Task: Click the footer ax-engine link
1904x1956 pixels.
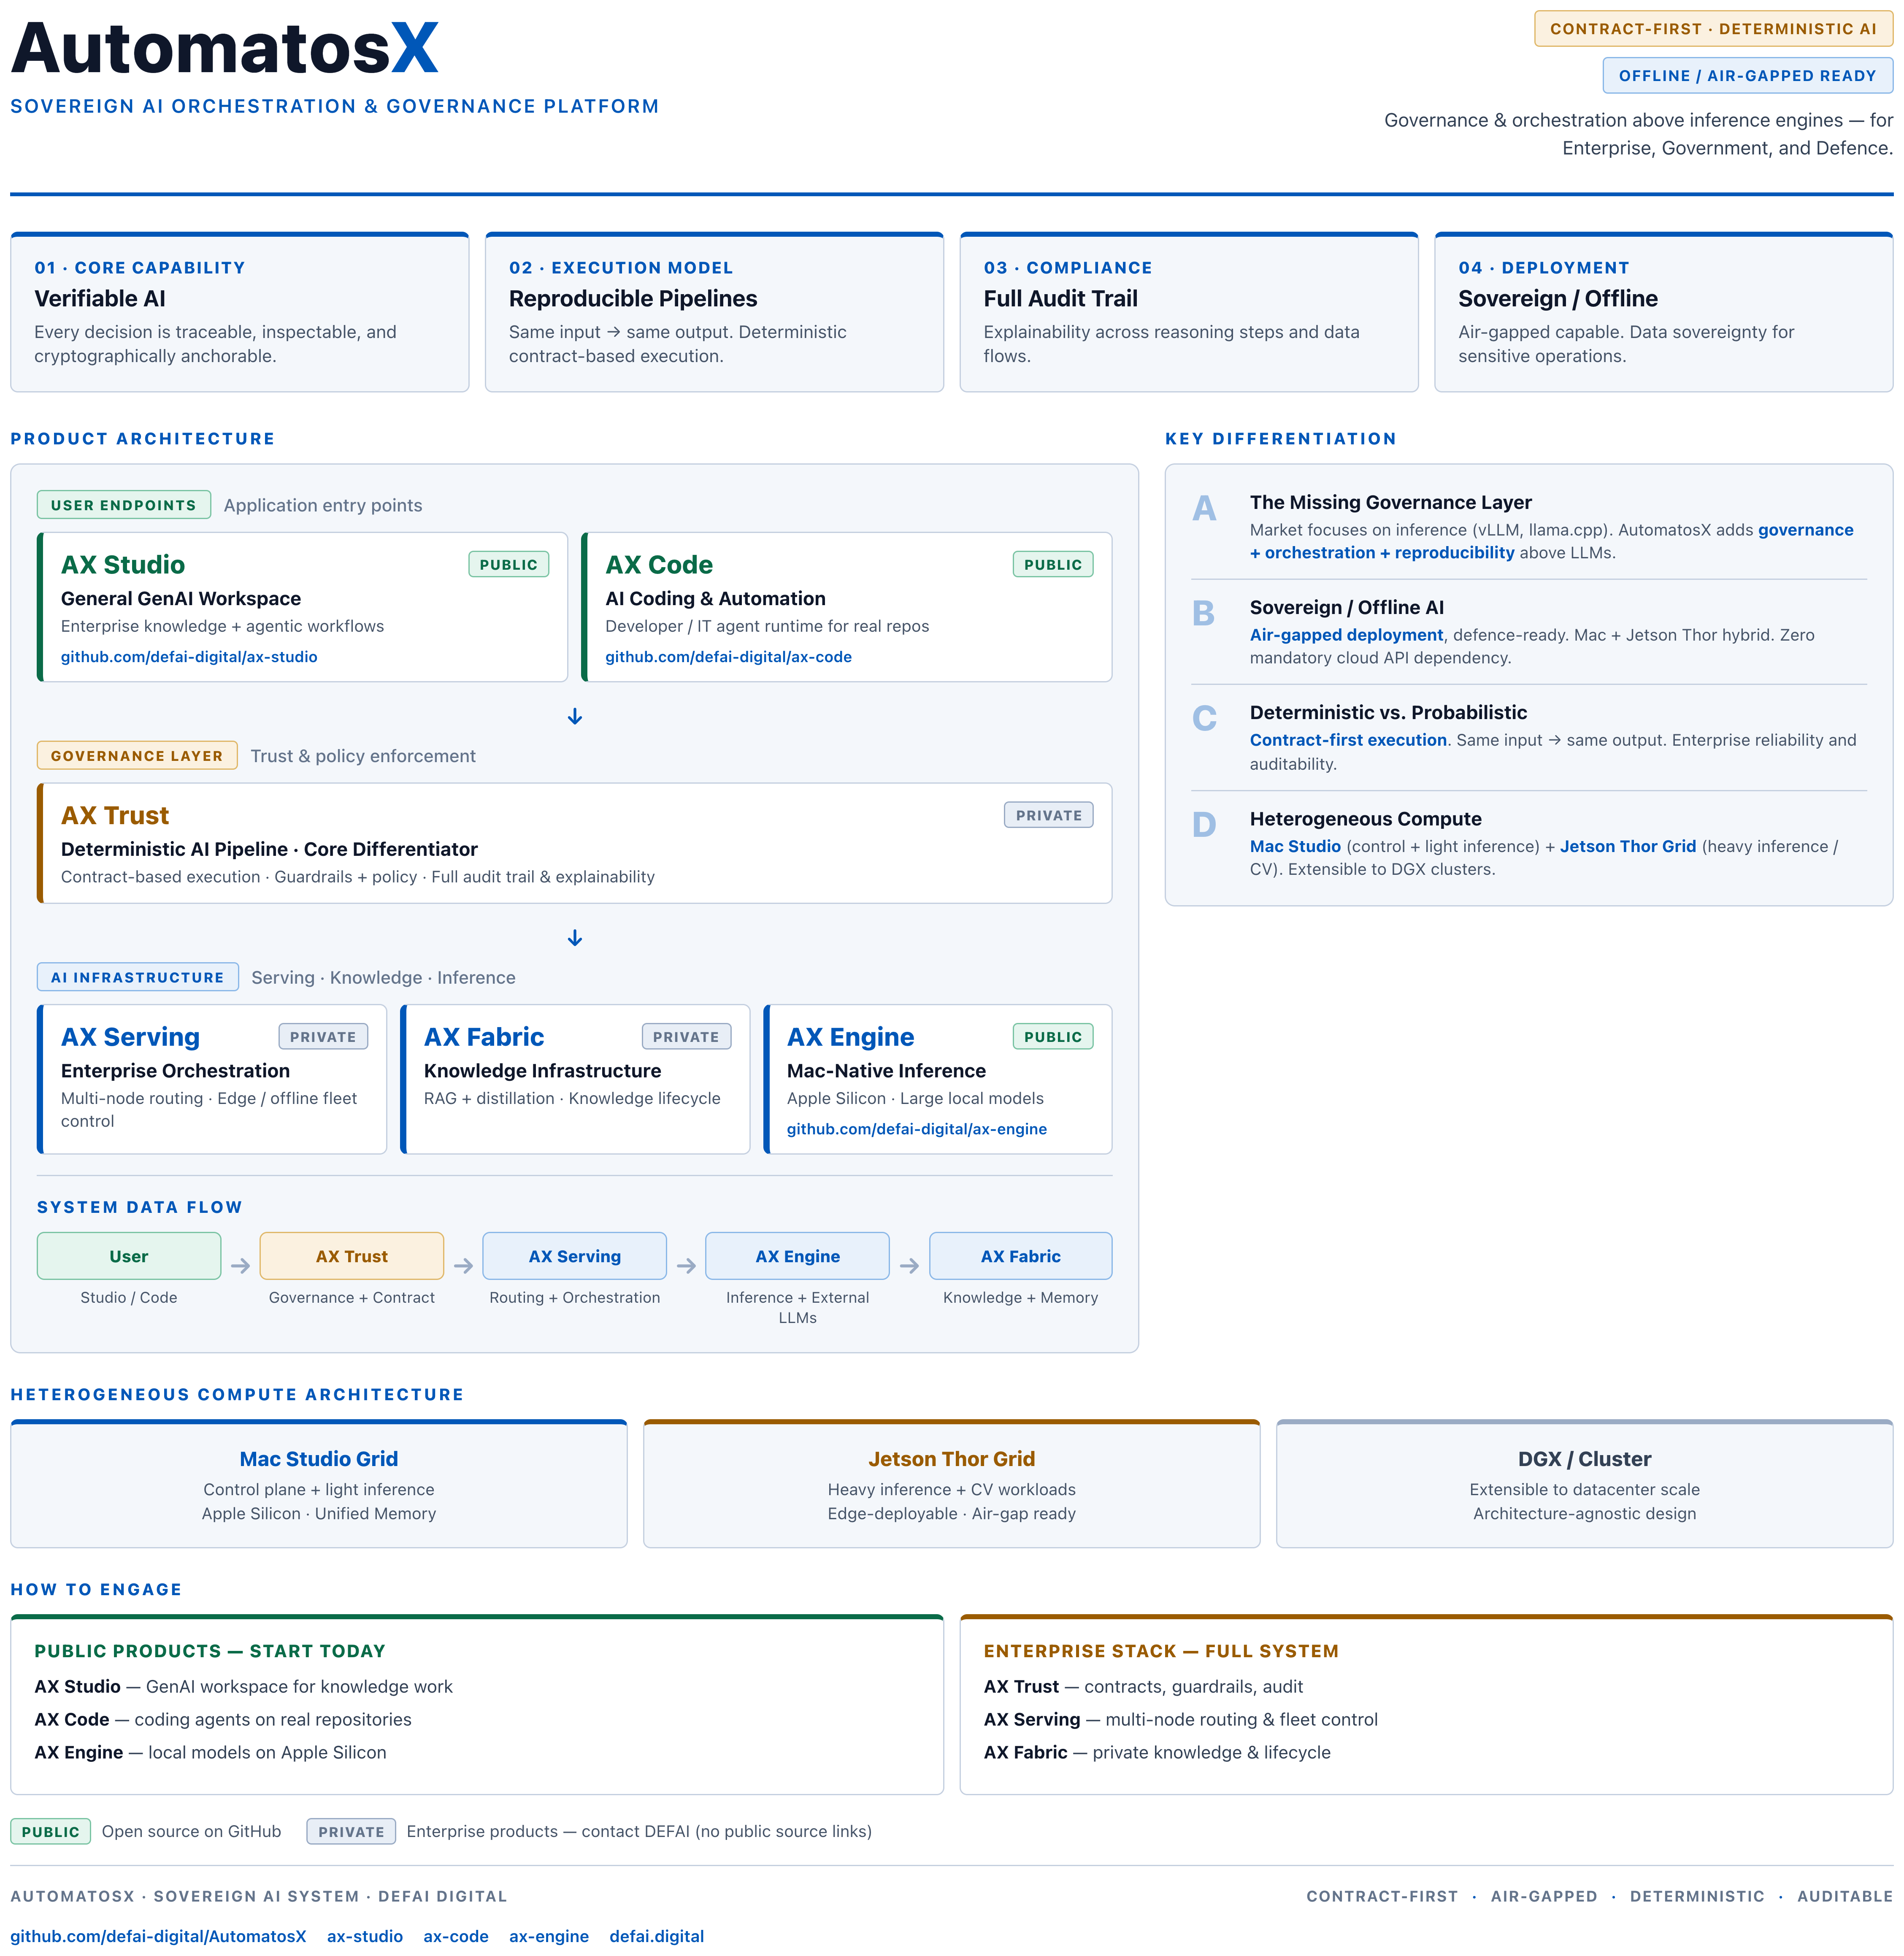Action: (549, 1936)
